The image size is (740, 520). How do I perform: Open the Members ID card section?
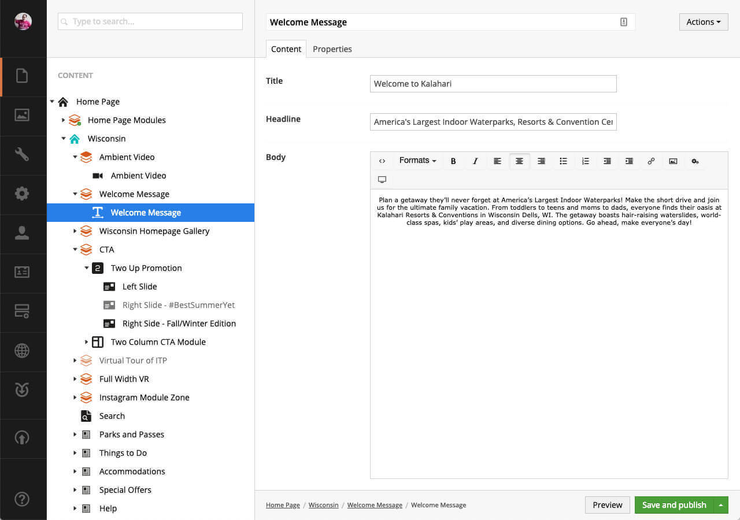pyautogui.click(x=22, y=272)
